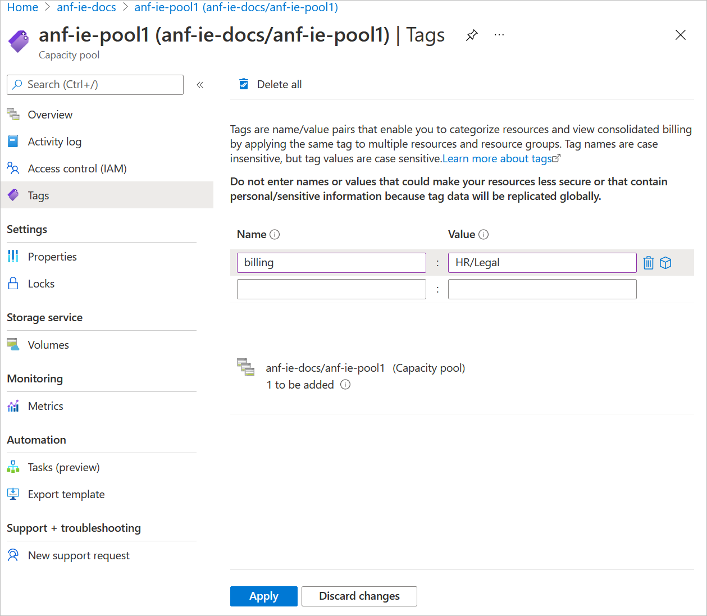
Task: Open the Learn more about tags link
Action: (x=497, y=158)
